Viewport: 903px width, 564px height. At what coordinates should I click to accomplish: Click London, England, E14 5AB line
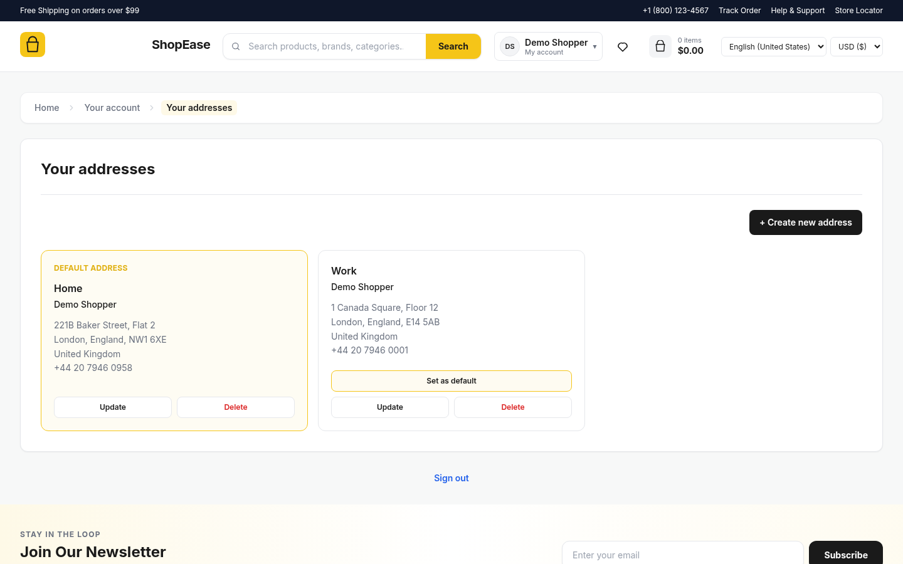[385, 322]
